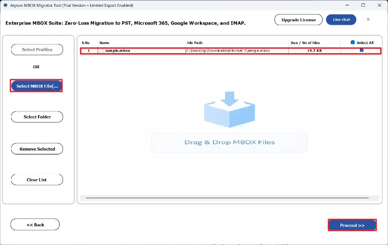Click serial number 1 in the list
Image resolution: width=388 pixels, height=245 pixels.
pos(89,51)
